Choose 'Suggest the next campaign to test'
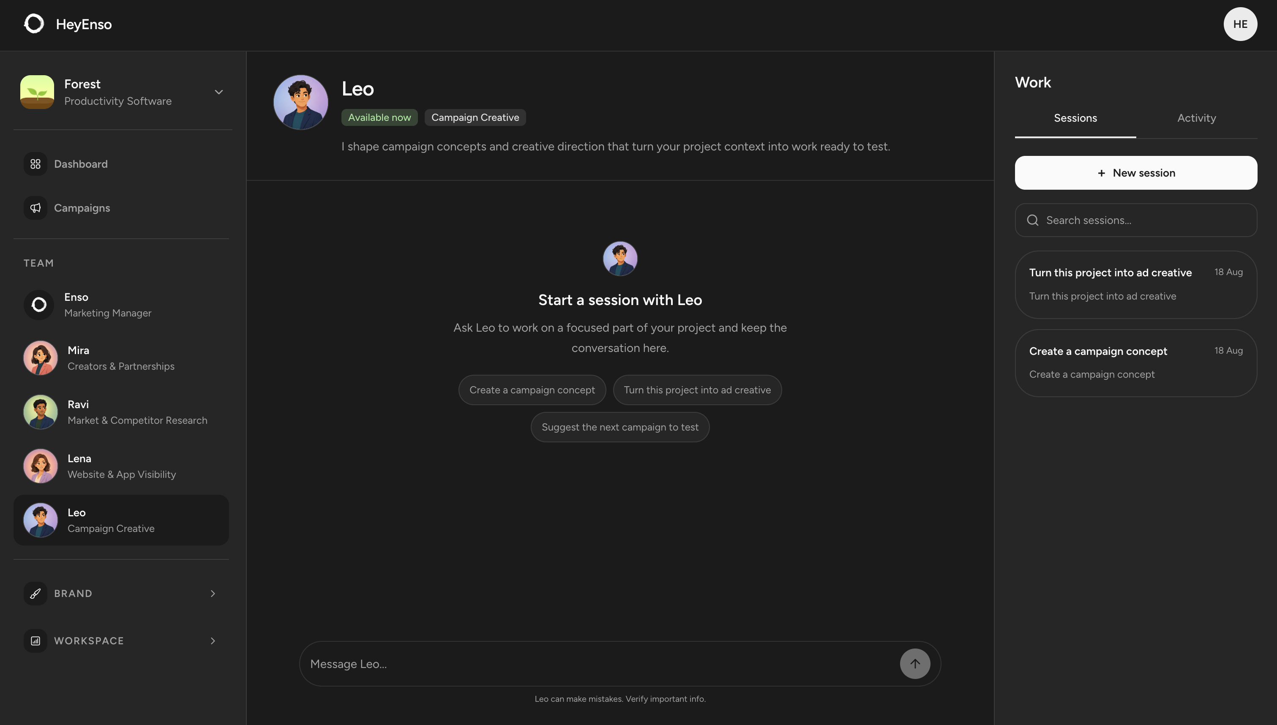Screen dimensions: 1277x725 620,427
